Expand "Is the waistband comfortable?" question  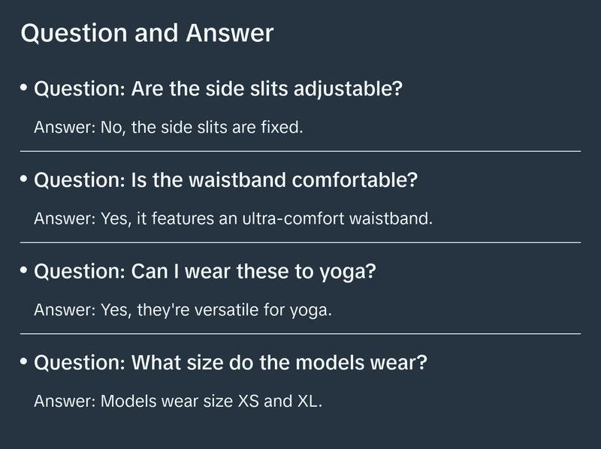tap(226, 181)
